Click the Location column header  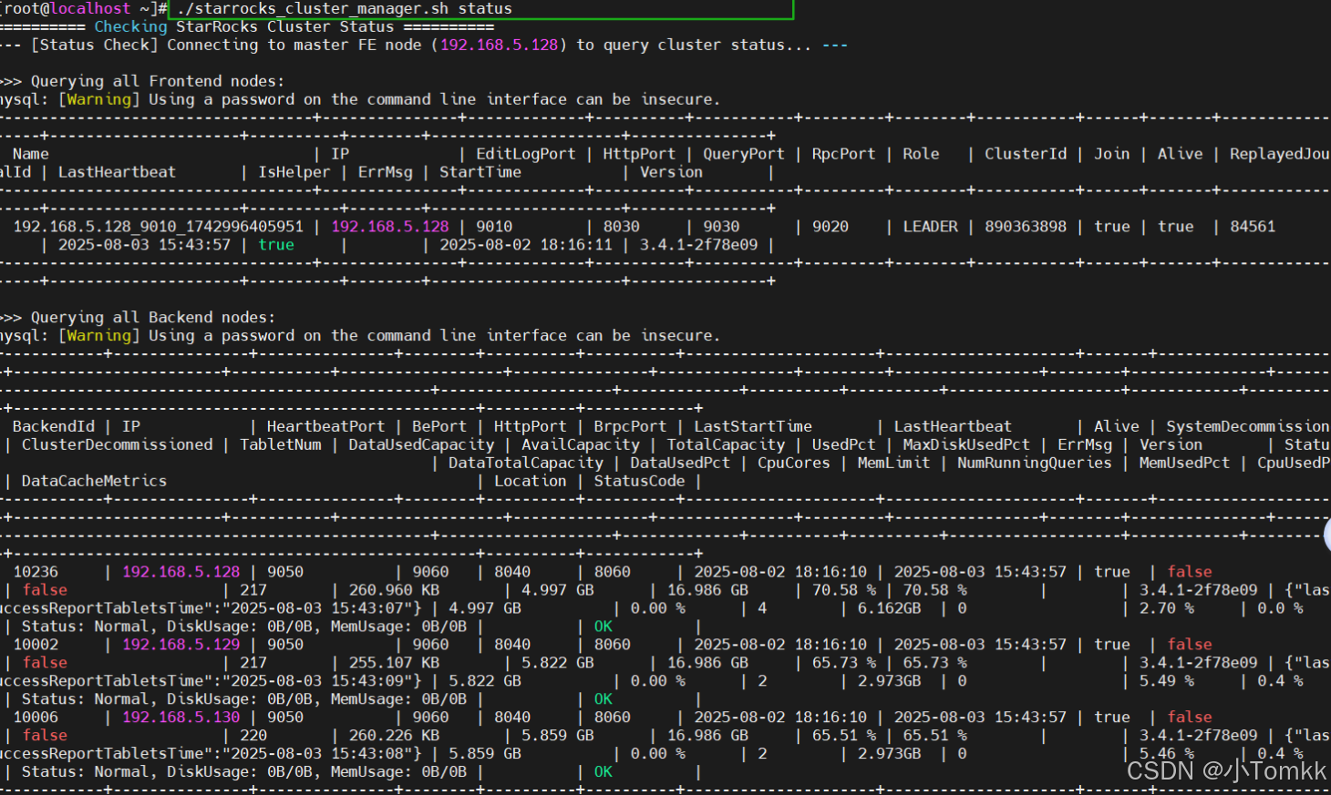click(530, 482)
